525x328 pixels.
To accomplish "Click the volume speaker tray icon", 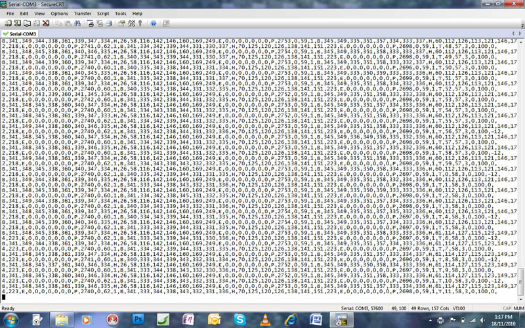I will [x=483, y=320].
